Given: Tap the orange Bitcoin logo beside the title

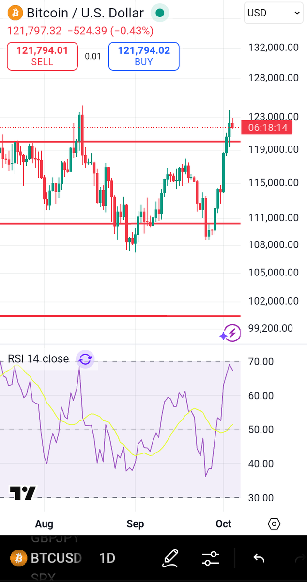Looking at the screenshot, I should (x=16, y=13).
